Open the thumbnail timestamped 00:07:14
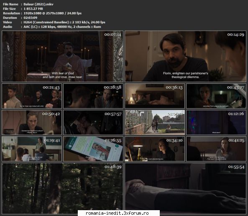This screenshot has width=248, height=216. click(62, 56)
